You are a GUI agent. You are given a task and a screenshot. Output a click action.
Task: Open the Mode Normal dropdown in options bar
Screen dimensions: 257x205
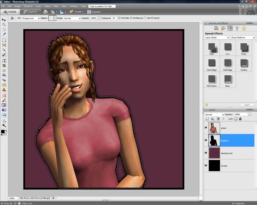click(x=72, y=18)
